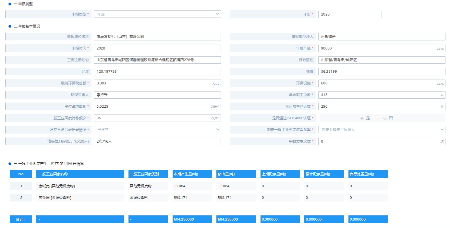Screen dimensions: 450x228
Task: Expand the 建立日常台帐记录情况 dropdown
Action: click(157, 130)
